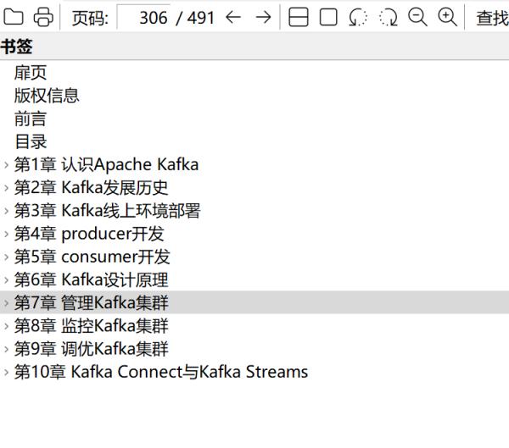Image resolution: width=509 pixels, height=448 pixels.
Task: Expand the 第10章 Kafka Connect bookmark
Action: point(6,372)
